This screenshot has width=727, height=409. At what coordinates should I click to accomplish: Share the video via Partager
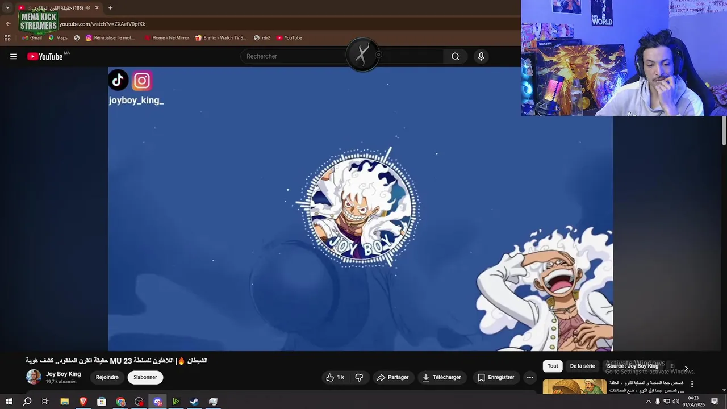click(x=392, y=377)
